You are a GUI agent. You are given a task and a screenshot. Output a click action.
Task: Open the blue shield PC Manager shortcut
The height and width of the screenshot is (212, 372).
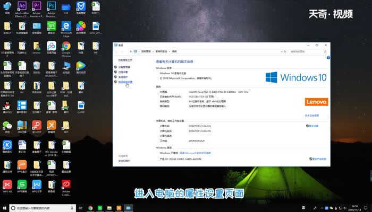click(81, 7)
